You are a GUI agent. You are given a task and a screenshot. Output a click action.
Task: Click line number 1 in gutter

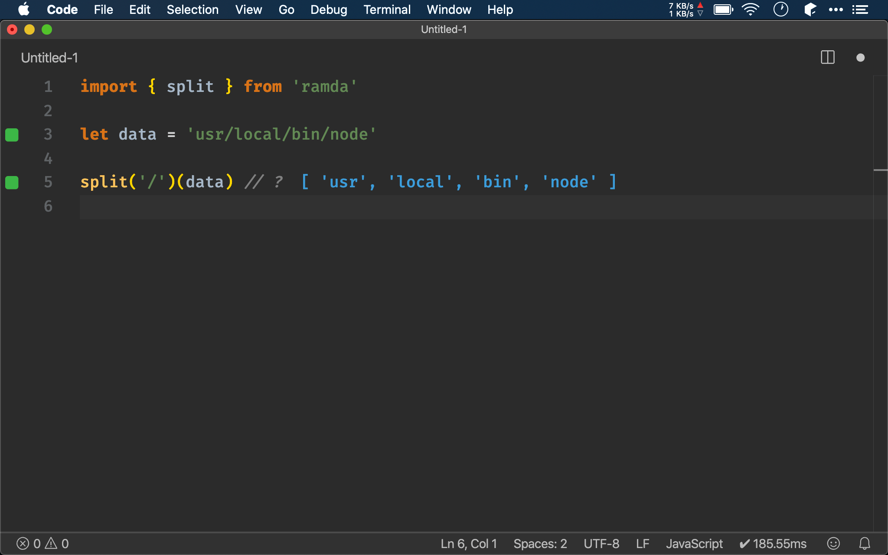[x=48, y=87]
